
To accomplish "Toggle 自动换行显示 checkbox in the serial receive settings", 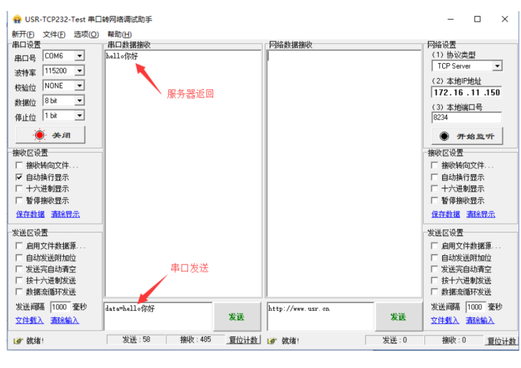I will point(19,177).
